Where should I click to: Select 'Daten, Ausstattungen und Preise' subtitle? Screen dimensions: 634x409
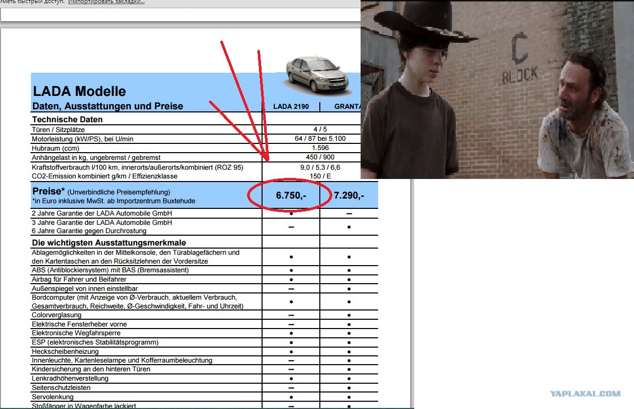pos(108,106)
